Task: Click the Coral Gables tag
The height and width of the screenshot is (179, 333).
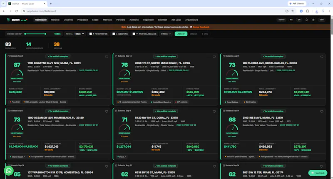Action: coord(232,102)
